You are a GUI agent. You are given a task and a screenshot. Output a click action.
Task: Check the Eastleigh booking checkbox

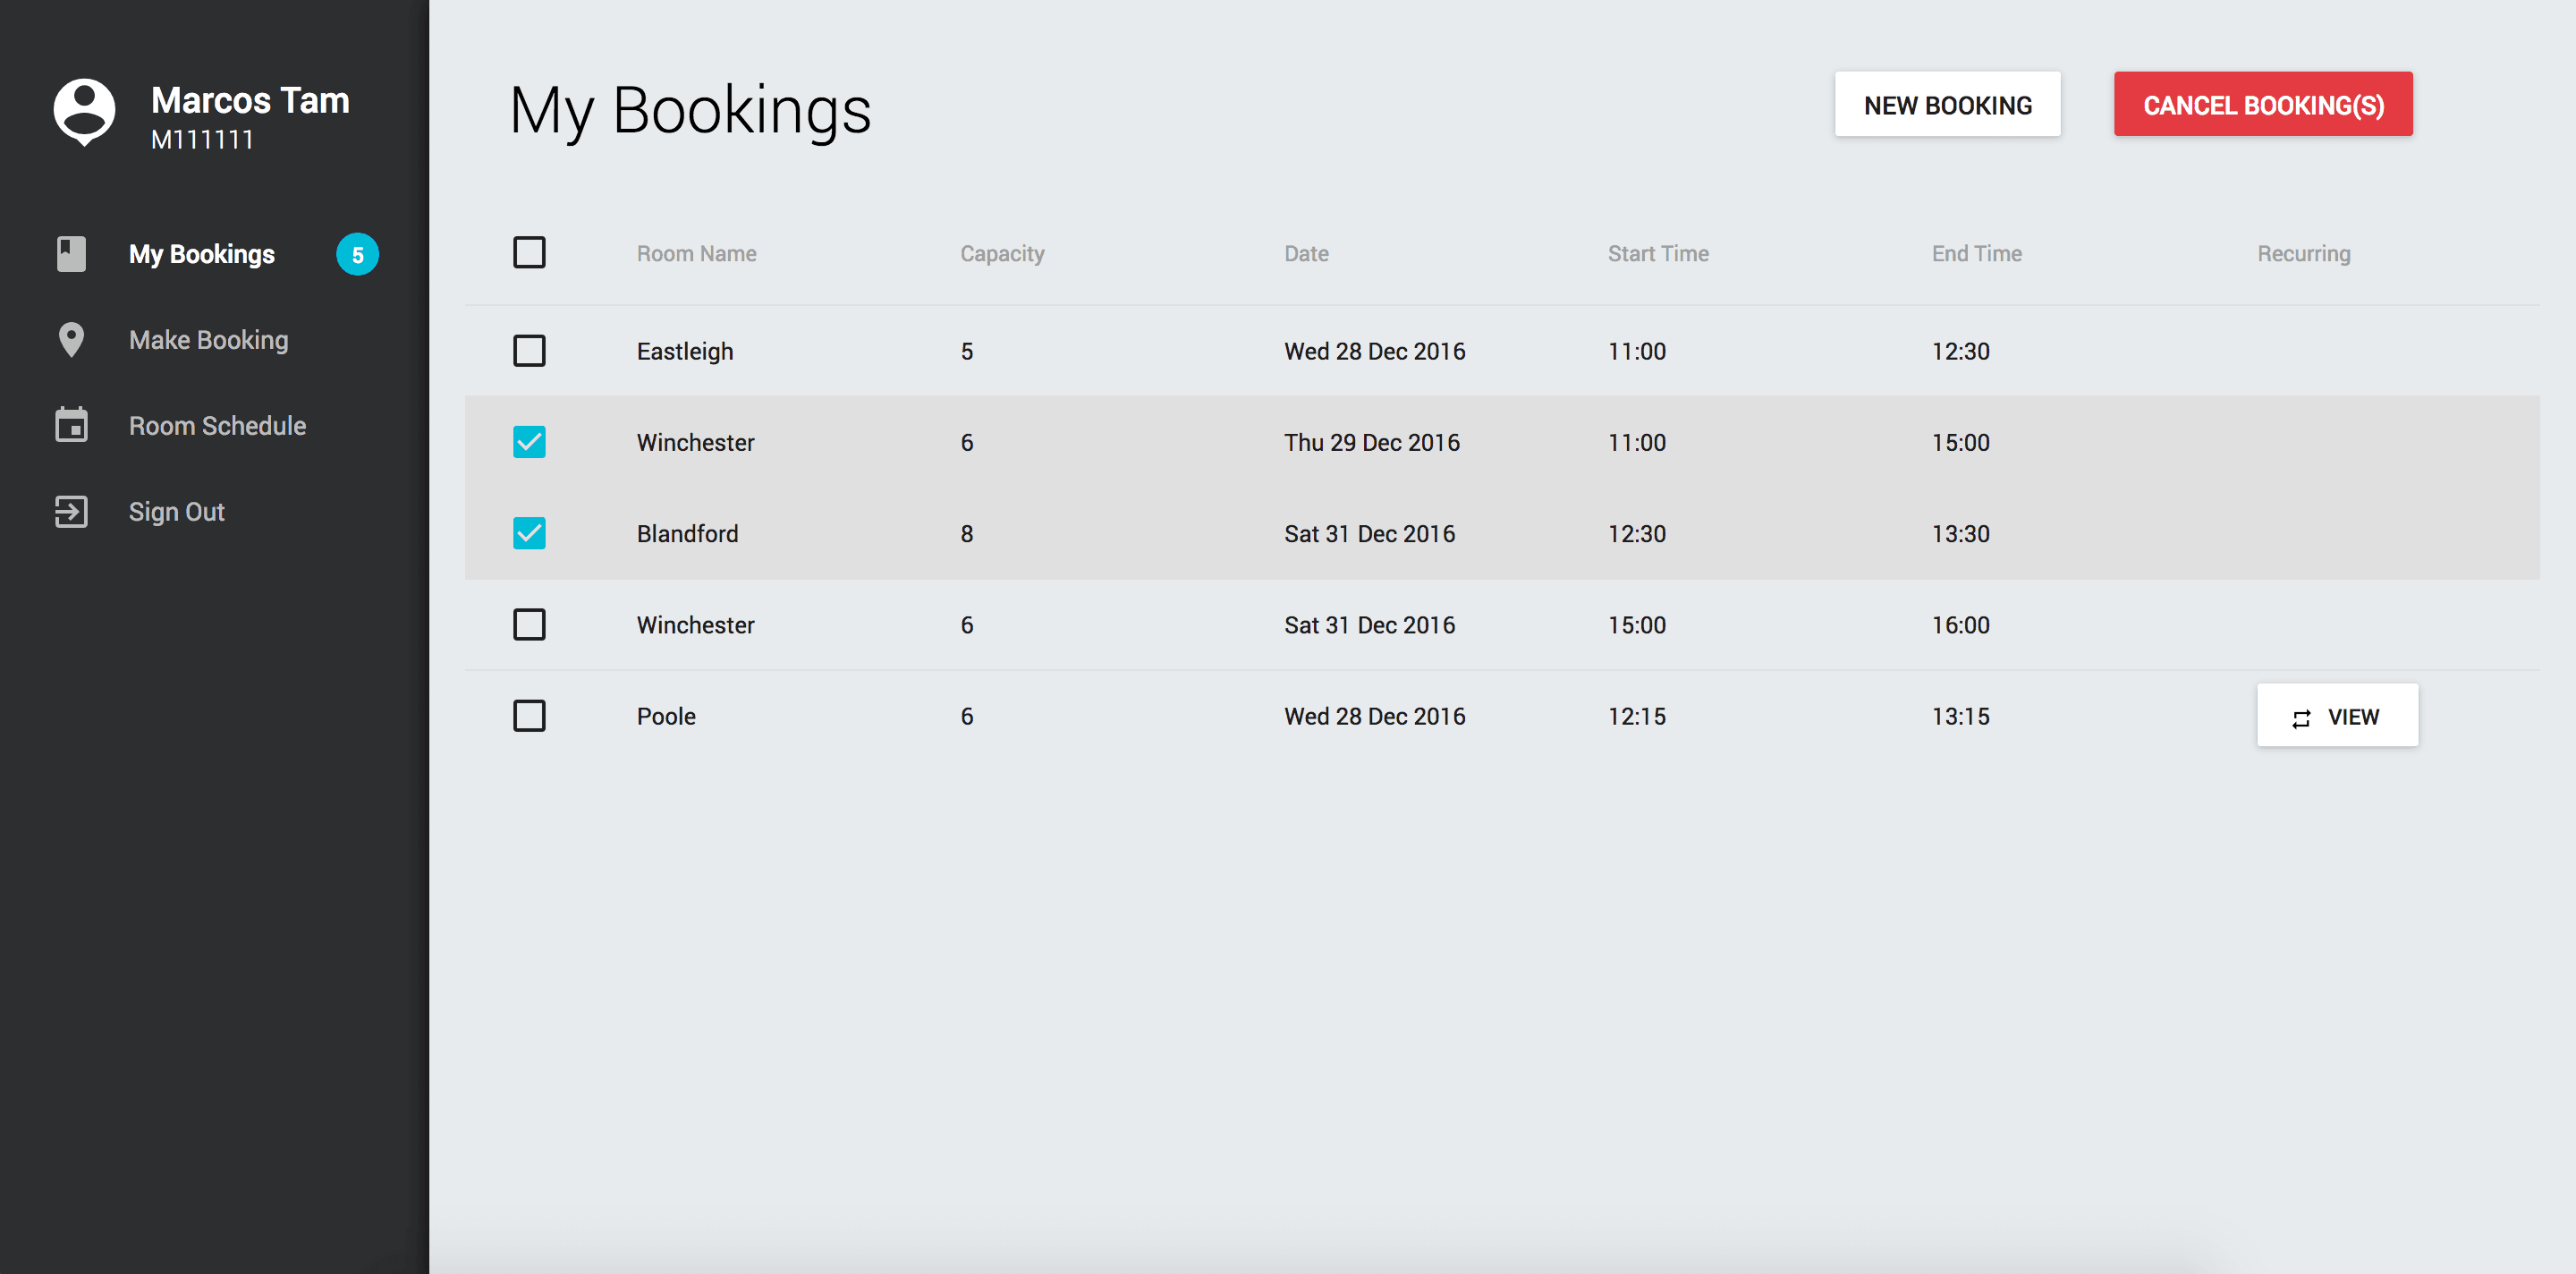click(529, 351)
